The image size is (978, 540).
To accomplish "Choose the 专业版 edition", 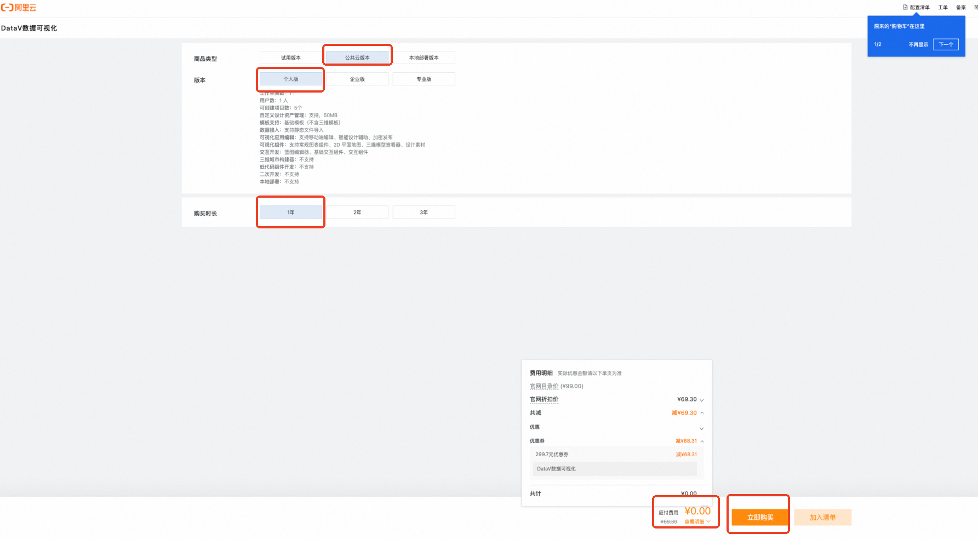I will tap(424, 79).
